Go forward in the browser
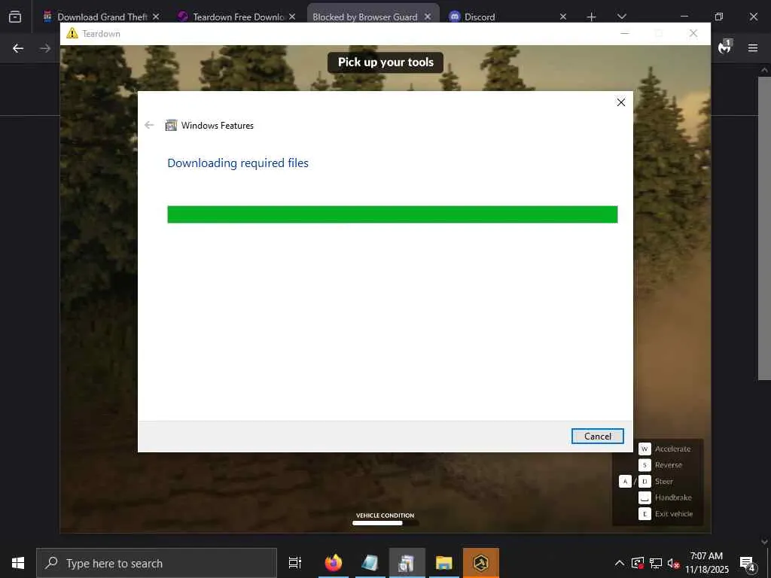 (x=45, y=48)
